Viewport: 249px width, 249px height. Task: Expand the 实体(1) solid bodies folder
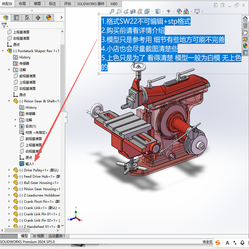click(15, 126)
